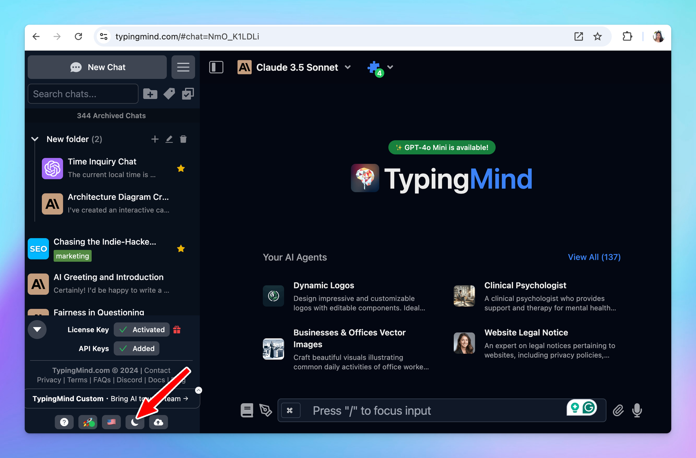Change language via US flag icon
The height and width of the screenshot is (458, 696).
[111, 422]
